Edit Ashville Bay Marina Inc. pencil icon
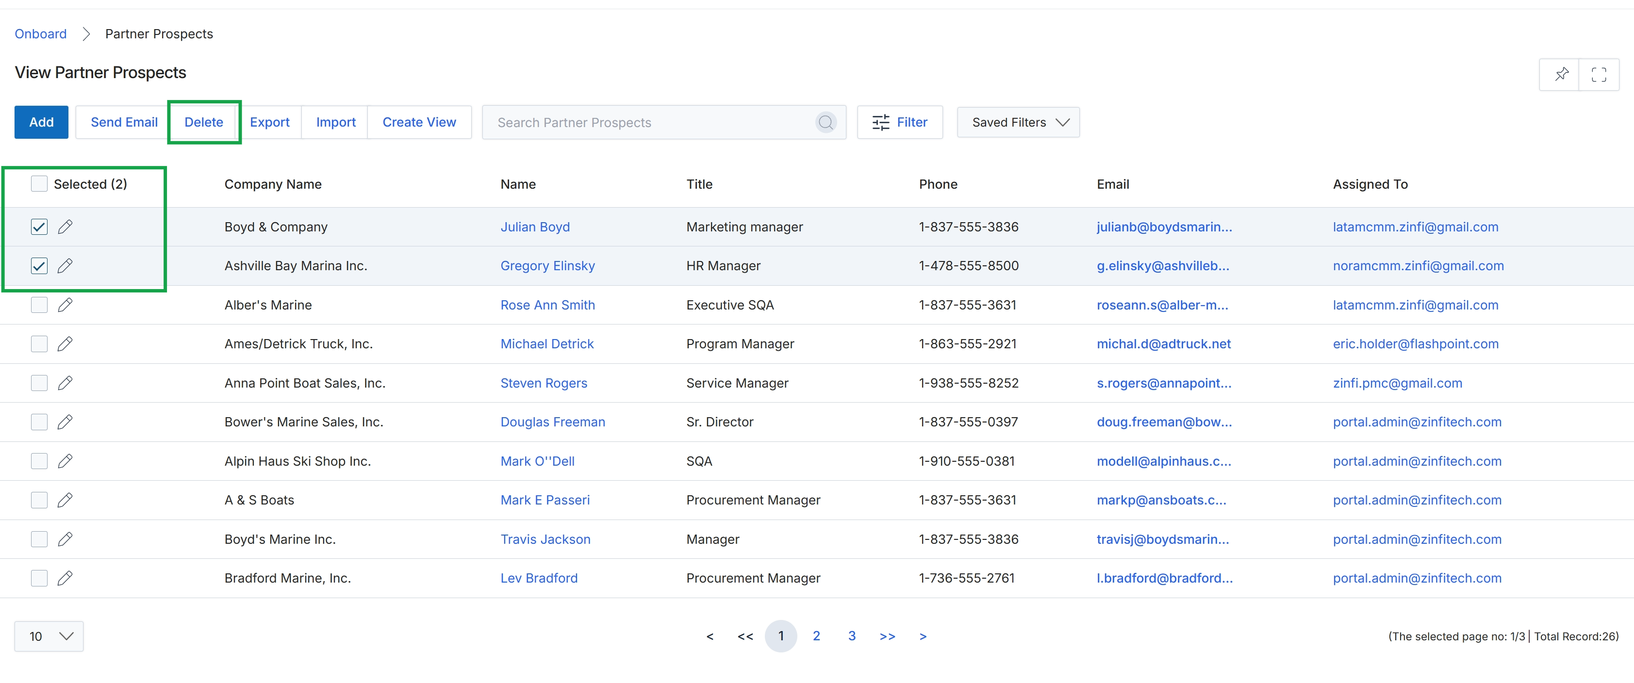Image resolution: width=1634 pixels, height=683 pixels. (65, 266)
